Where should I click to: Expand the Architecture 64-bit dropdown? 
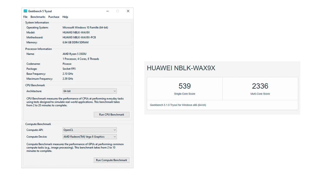90,91
